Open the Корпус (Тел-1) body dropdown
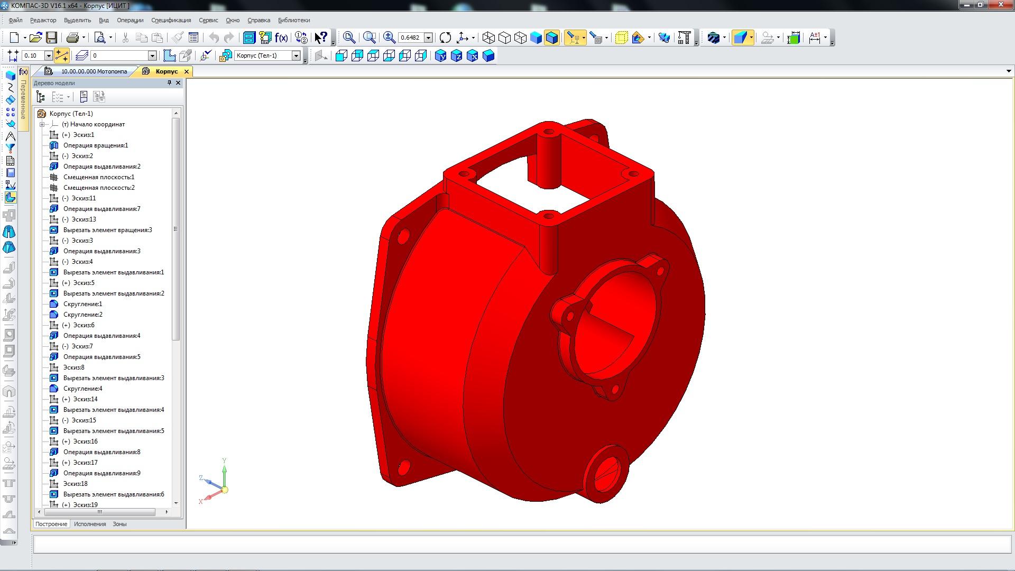Screen dimensions: 1015x571 coord(296,56)
